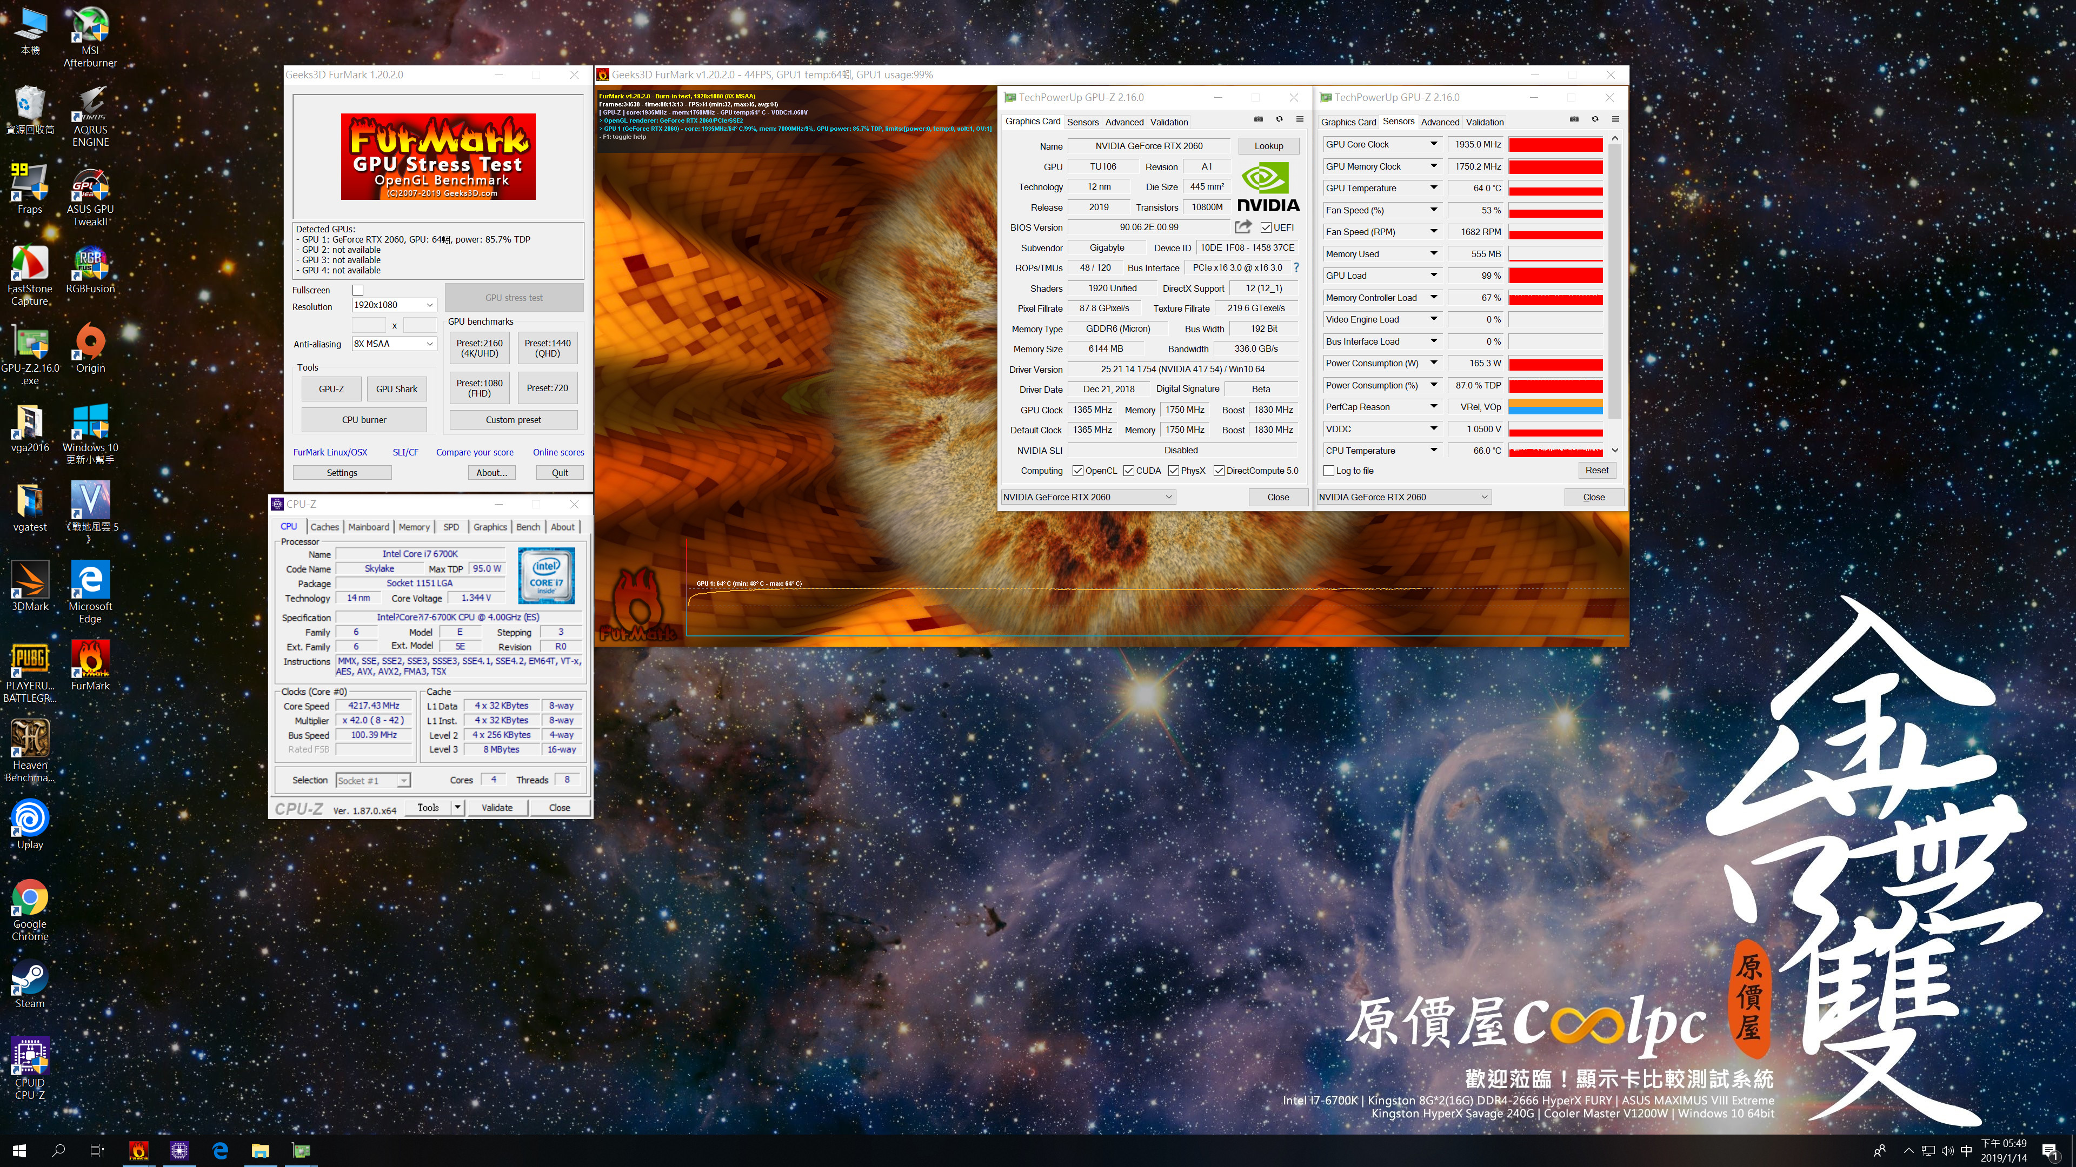Open Steam desktop shortcut
Image resolution: width=2076 pixels, height=1167 pixels.
(30, 983)
